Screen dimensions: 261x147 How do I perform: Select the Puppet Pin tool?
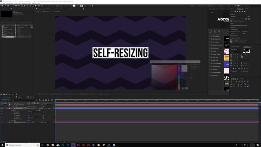42,6
